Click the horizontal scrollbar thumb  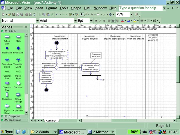coord(124,120)
